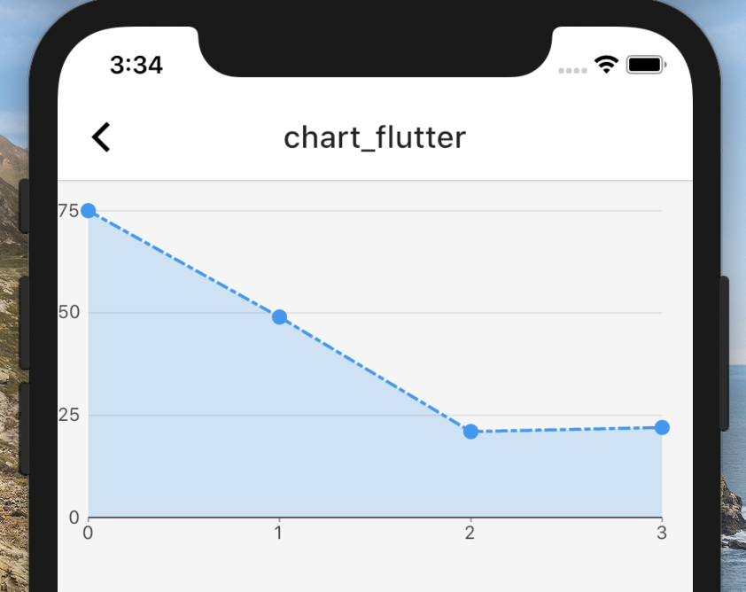The width and height of the screenshot is (746, 592).
Task: Tap the battery icon in status bar
Action: click(645, 64)
